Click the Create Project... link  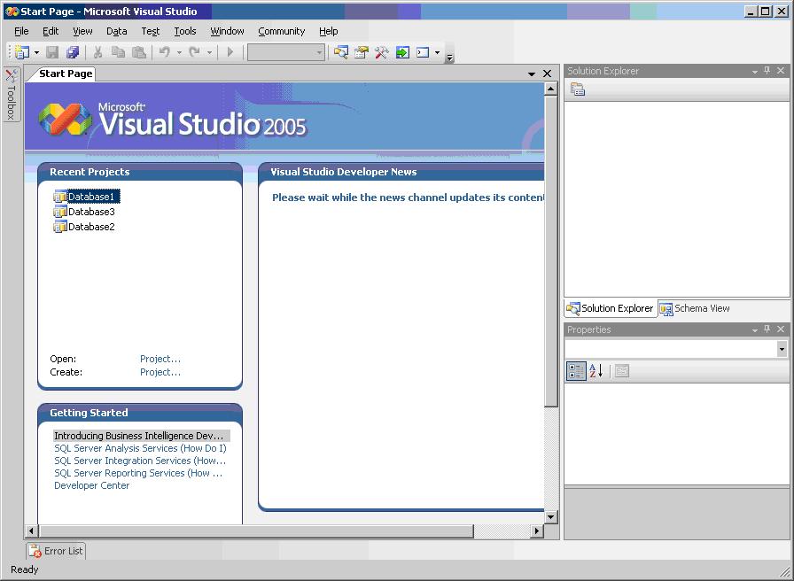(x=160, y=372)
